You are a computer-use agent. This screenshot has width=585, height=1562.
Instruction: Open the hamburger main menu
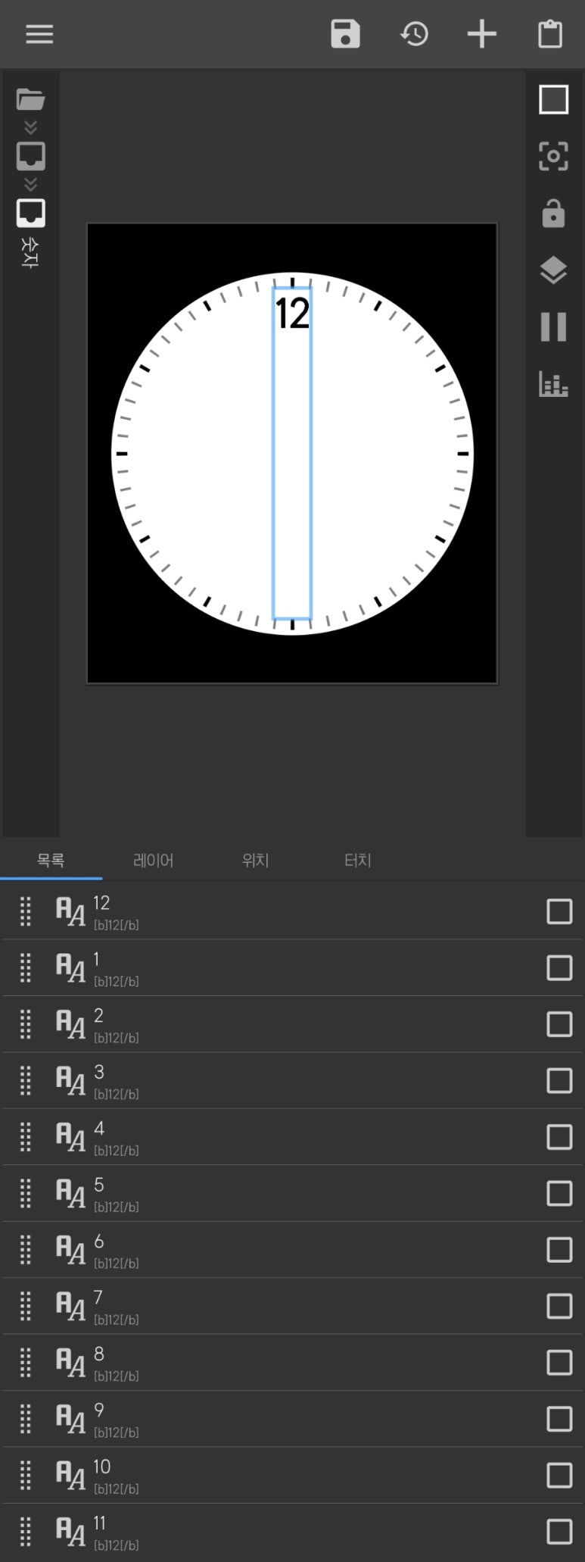coord(39,34)
